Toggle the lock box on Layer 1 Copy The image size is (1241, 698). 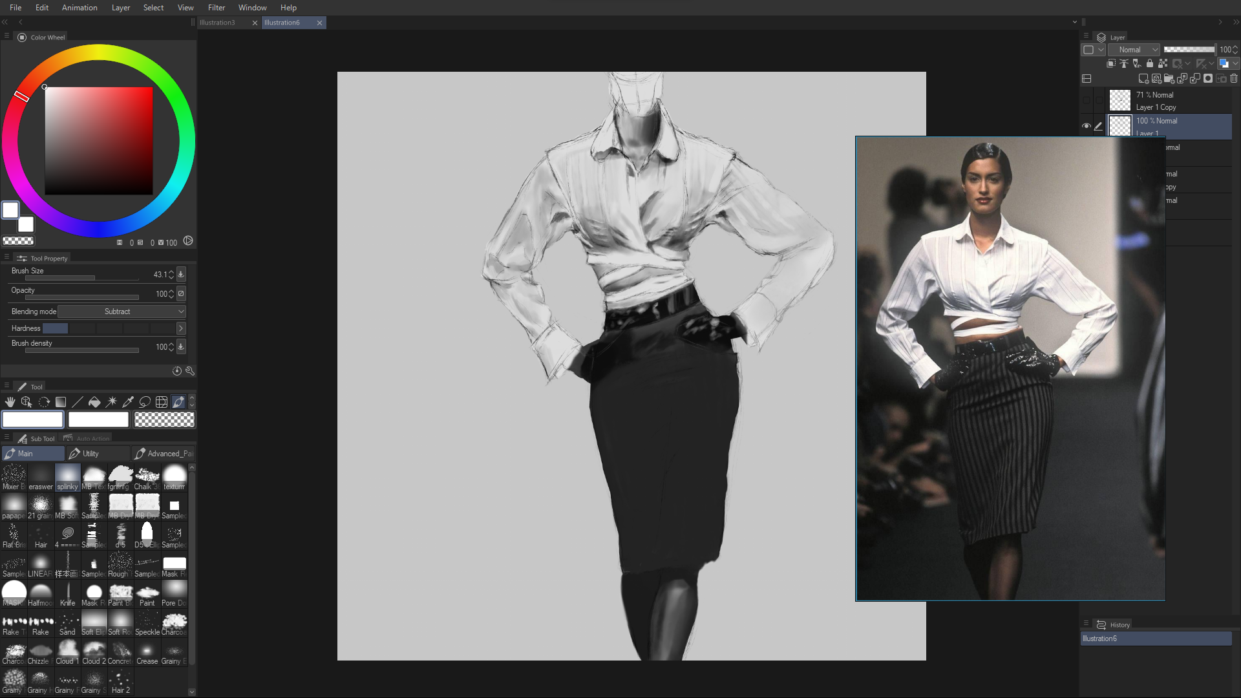(1099, 100)
